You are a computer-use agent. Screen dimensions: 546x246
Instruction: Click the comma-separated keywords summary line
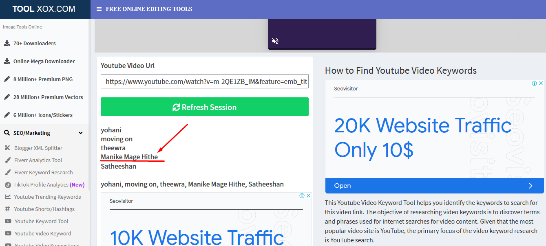tap(192, 184)
